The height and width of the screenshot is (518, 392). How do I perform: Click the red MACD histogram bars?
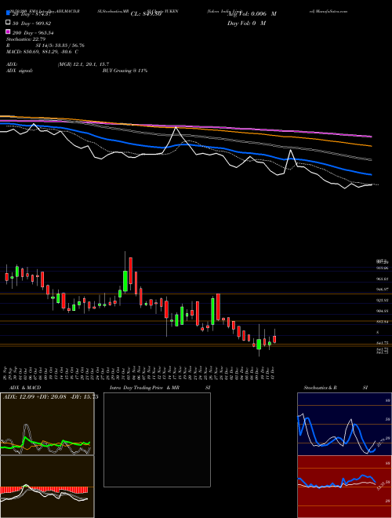[x=44, y=490]
